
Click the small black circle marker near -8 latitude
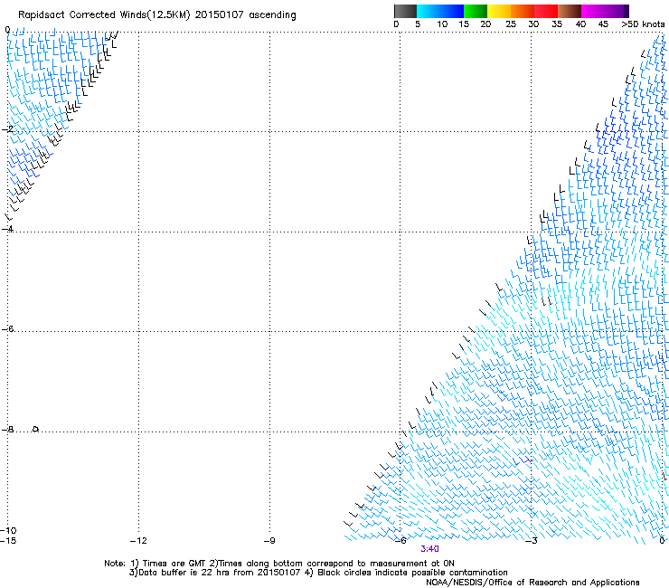pyautogui.click(x=36, y=429)
